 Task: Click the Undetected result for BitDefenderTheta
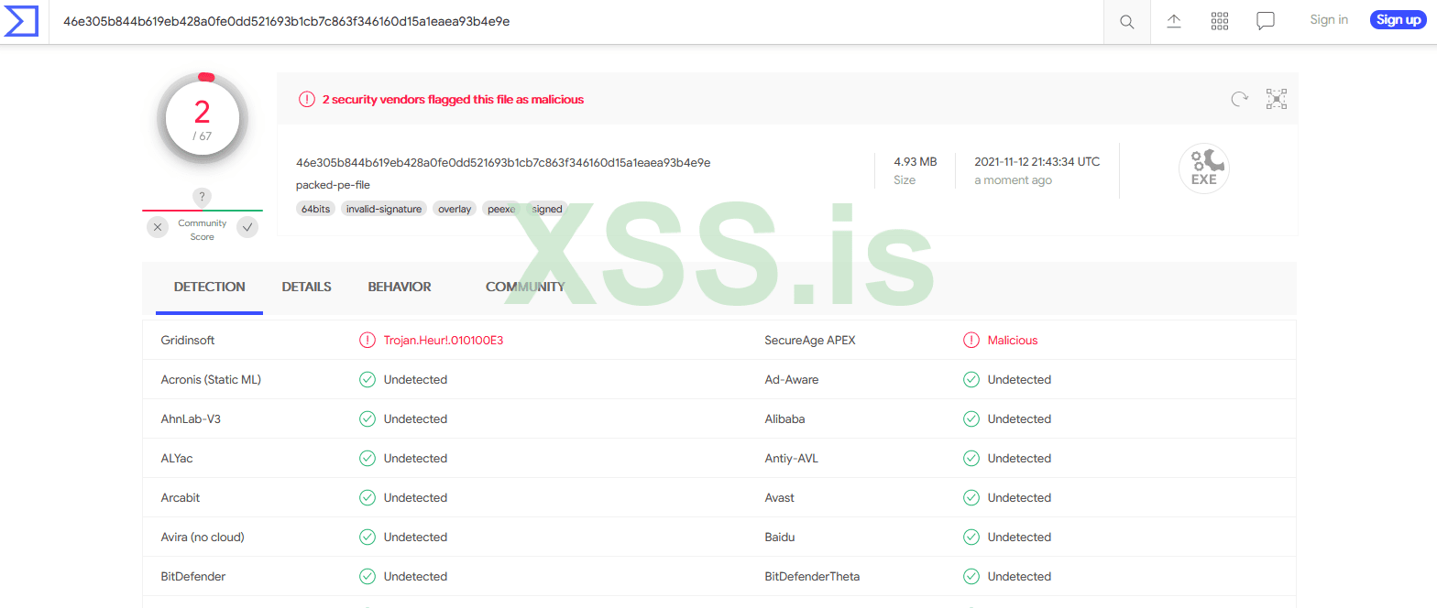click(1019, 576)
